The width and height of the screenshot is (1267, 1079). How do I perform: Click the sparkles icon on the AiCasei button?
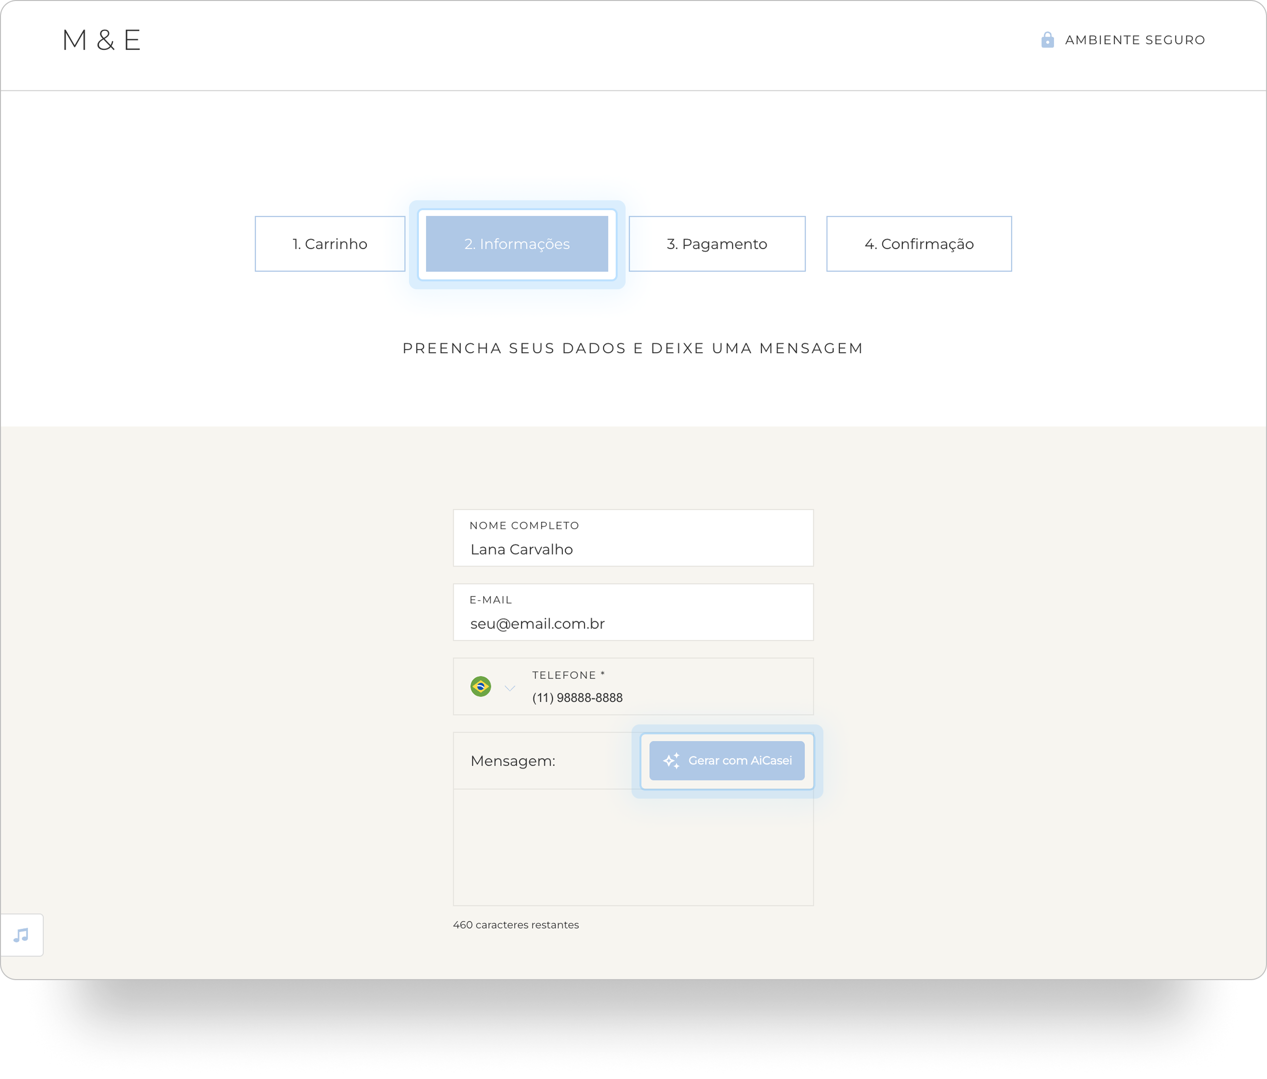672,761
